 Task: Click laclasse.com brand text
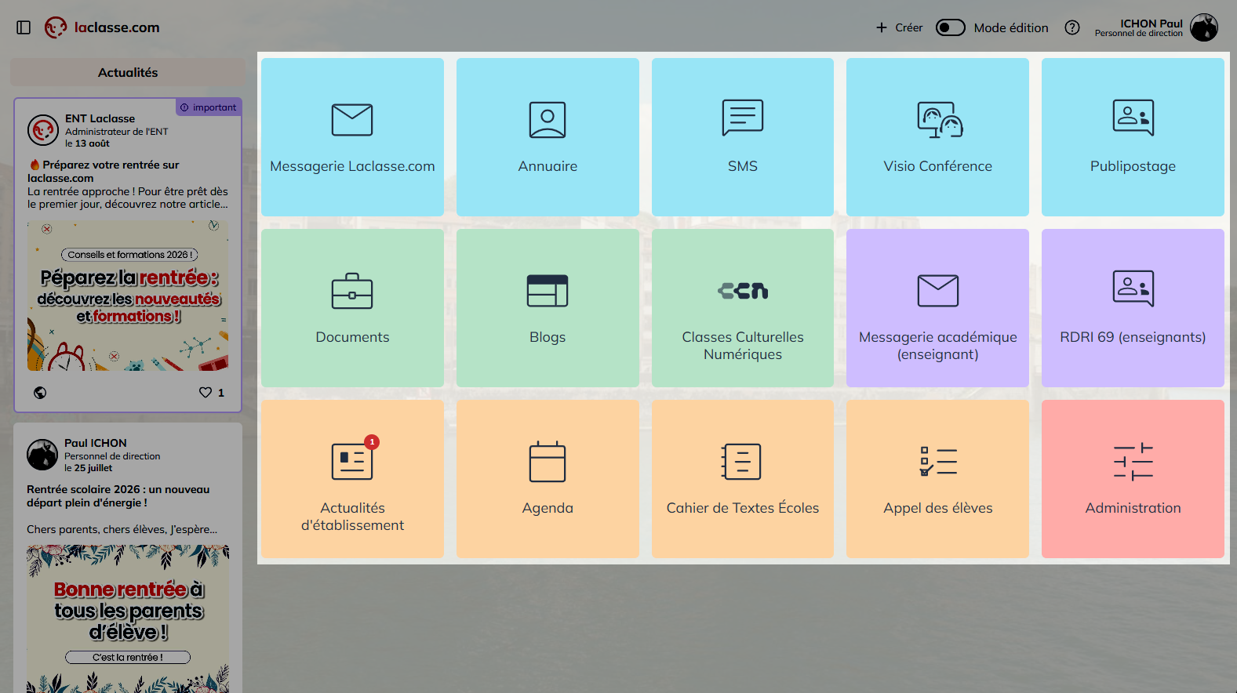(117, 27)
